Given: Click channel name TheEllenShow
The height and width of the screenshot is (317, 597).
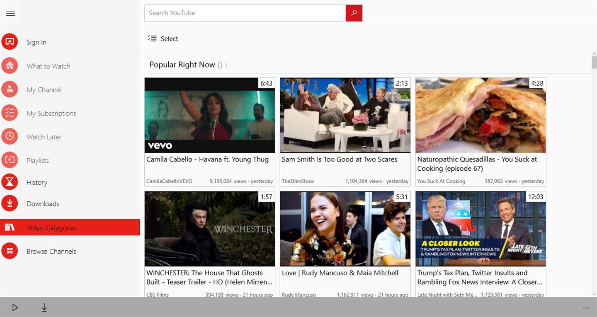Looking at the screenshot, I should click(x=298, y=181).
